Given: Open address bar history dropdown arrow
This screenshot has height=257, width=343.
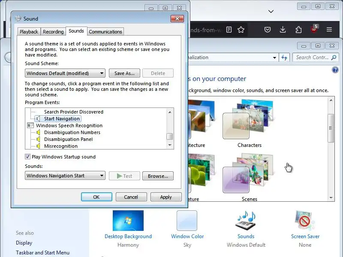Looking at the screenshot, I should pos(274,58).
